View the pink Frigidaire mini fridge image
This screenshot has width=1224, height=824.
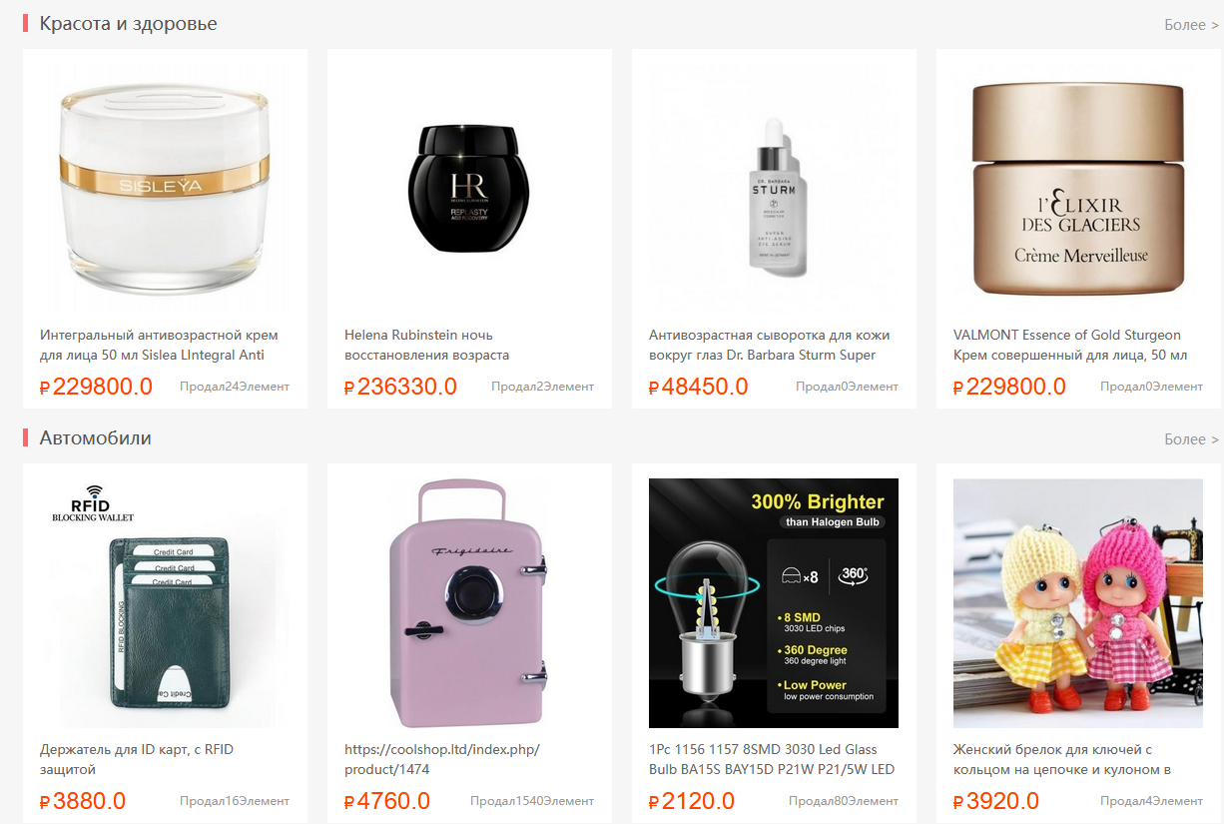(469, 603)
